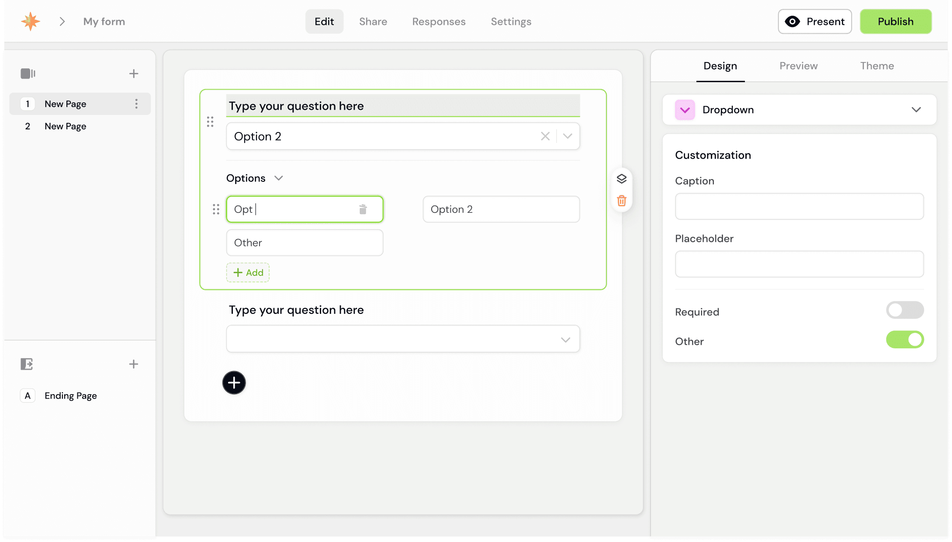Delete the question using the floating trash icon
Viewport: 952px width, 542px height.
[622, 200]
